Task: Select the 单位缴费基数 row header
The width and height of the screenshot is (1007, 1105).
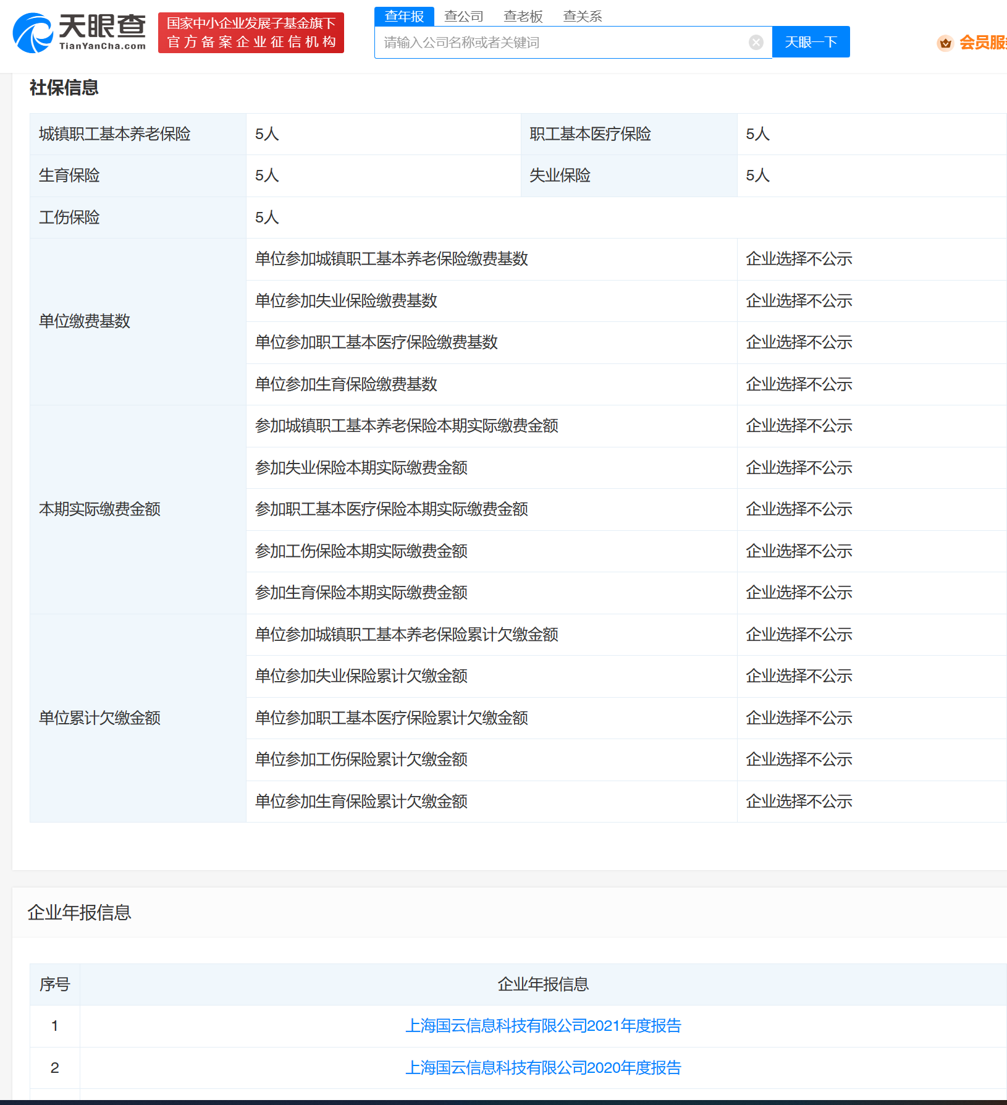Action: coord(85,321)
